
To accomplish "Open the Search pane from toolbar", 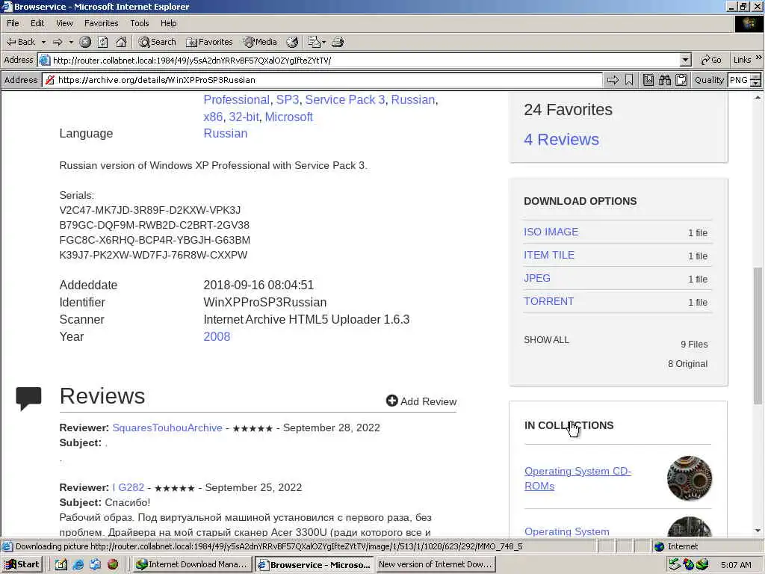I will (x=157, y=42).
